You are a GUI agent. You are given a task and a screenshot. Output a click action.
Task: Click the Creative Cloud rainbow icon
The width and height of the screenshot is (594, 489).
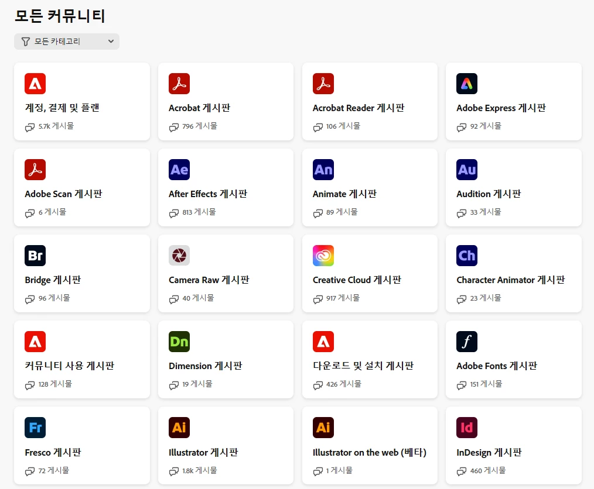point(323,256)
